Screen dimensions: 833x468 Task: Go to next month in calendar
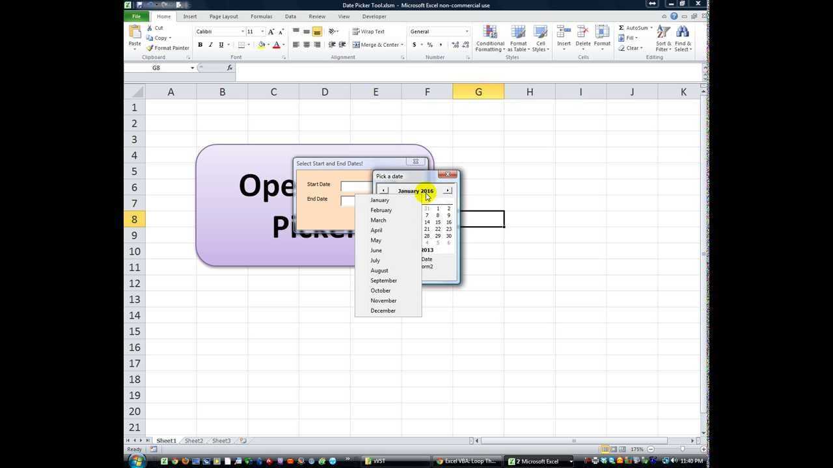(x=448, y=190)
